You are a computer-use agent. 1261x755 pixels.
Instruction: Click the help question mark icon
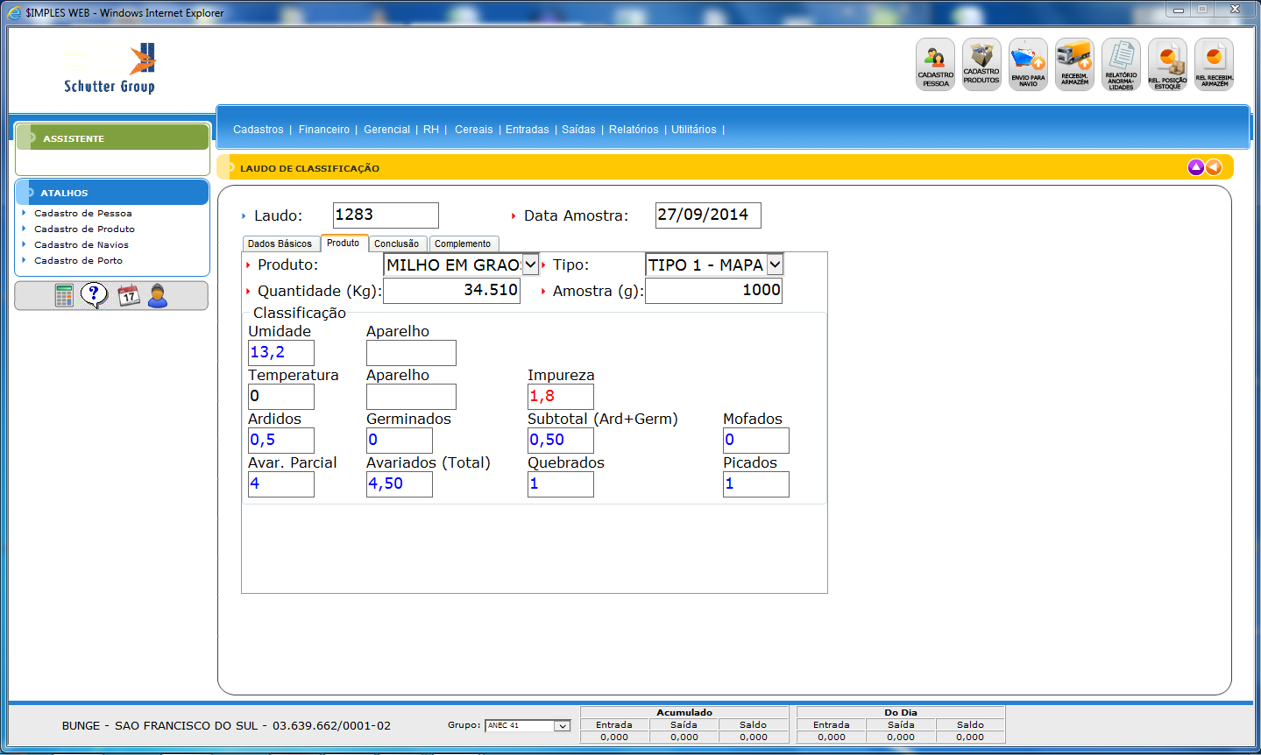point(94,295)
